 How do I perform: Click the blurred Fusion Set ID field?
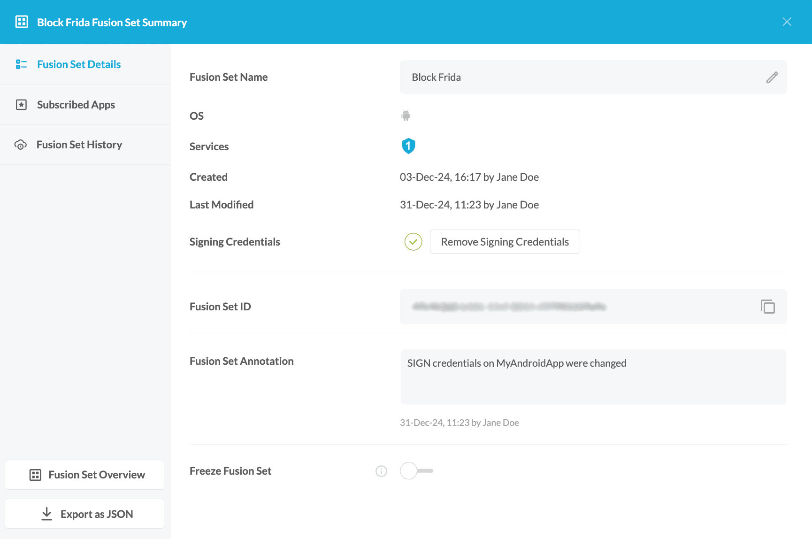577,307
